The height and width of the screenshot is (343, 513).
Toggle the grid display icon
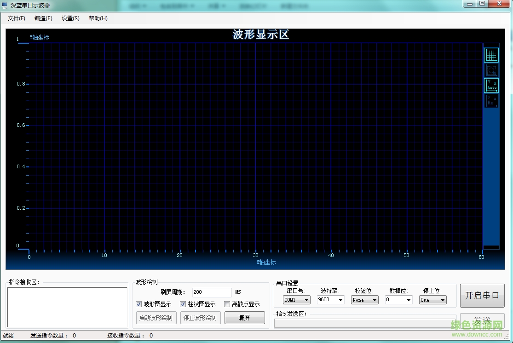[491, 55]
